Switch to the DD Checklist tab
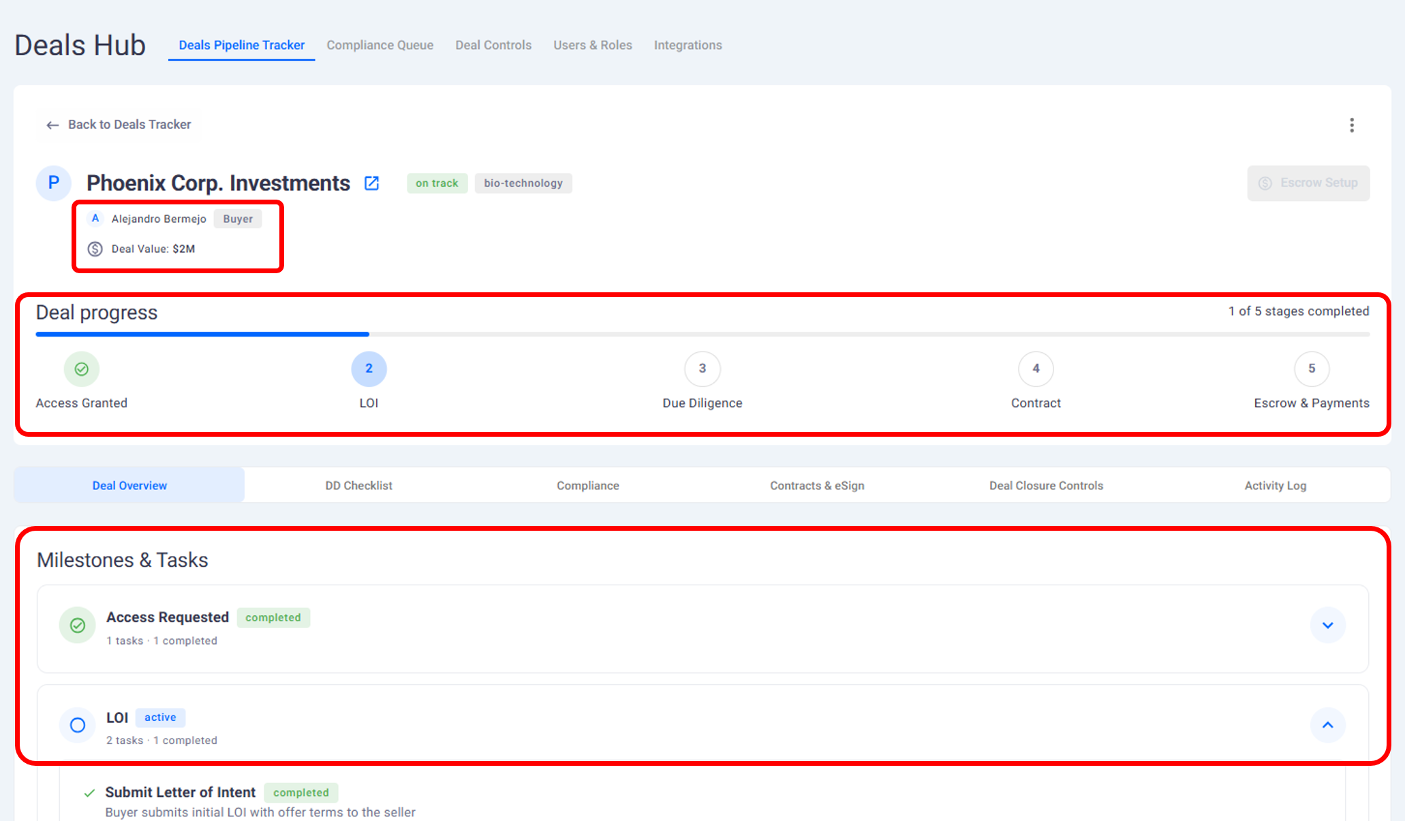 [x=358, y=485]
